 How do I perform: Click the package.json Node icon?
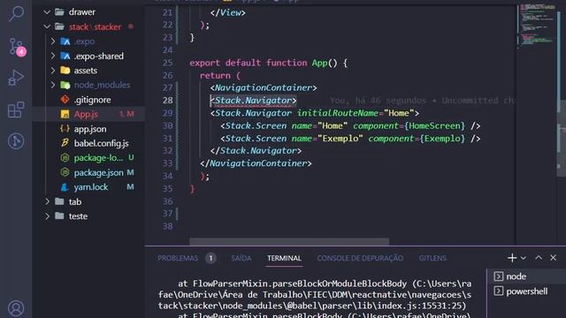(65, 172)
